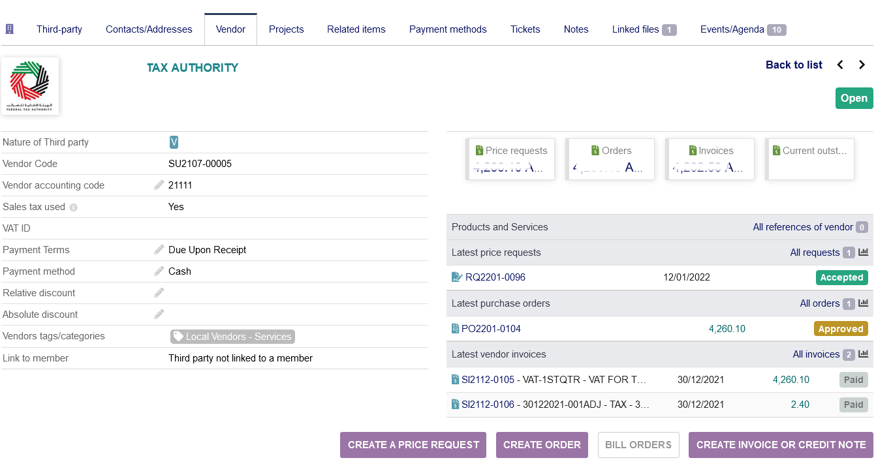Click edit pencil for Payment method
The width and height of the screenshot is (876, 475).
pos(159,271)
